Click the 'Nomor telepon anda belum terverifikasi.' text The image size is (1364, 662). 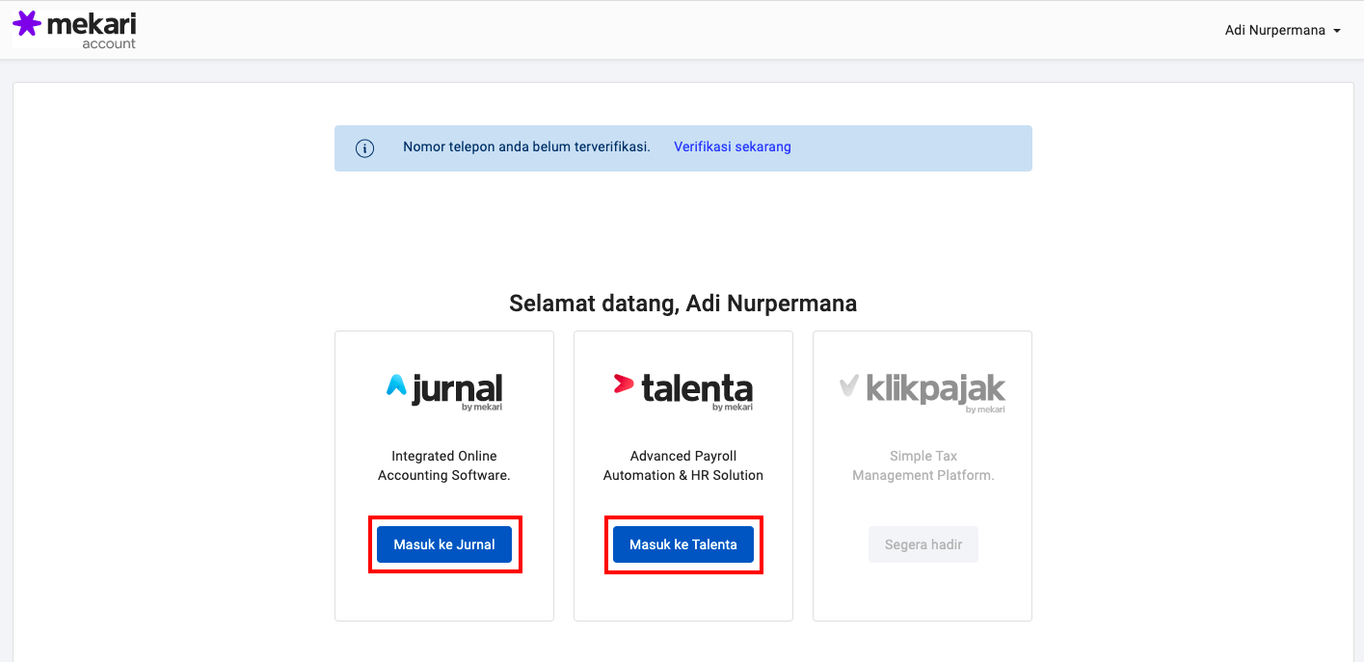coord(526,147)
